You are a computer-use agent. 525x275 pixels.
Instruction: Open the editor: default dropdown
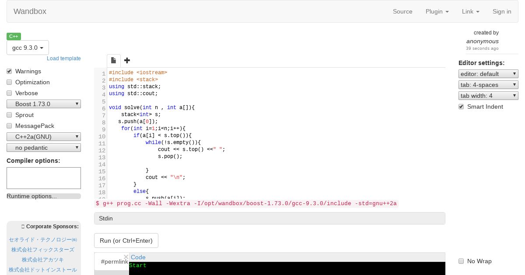488,74
